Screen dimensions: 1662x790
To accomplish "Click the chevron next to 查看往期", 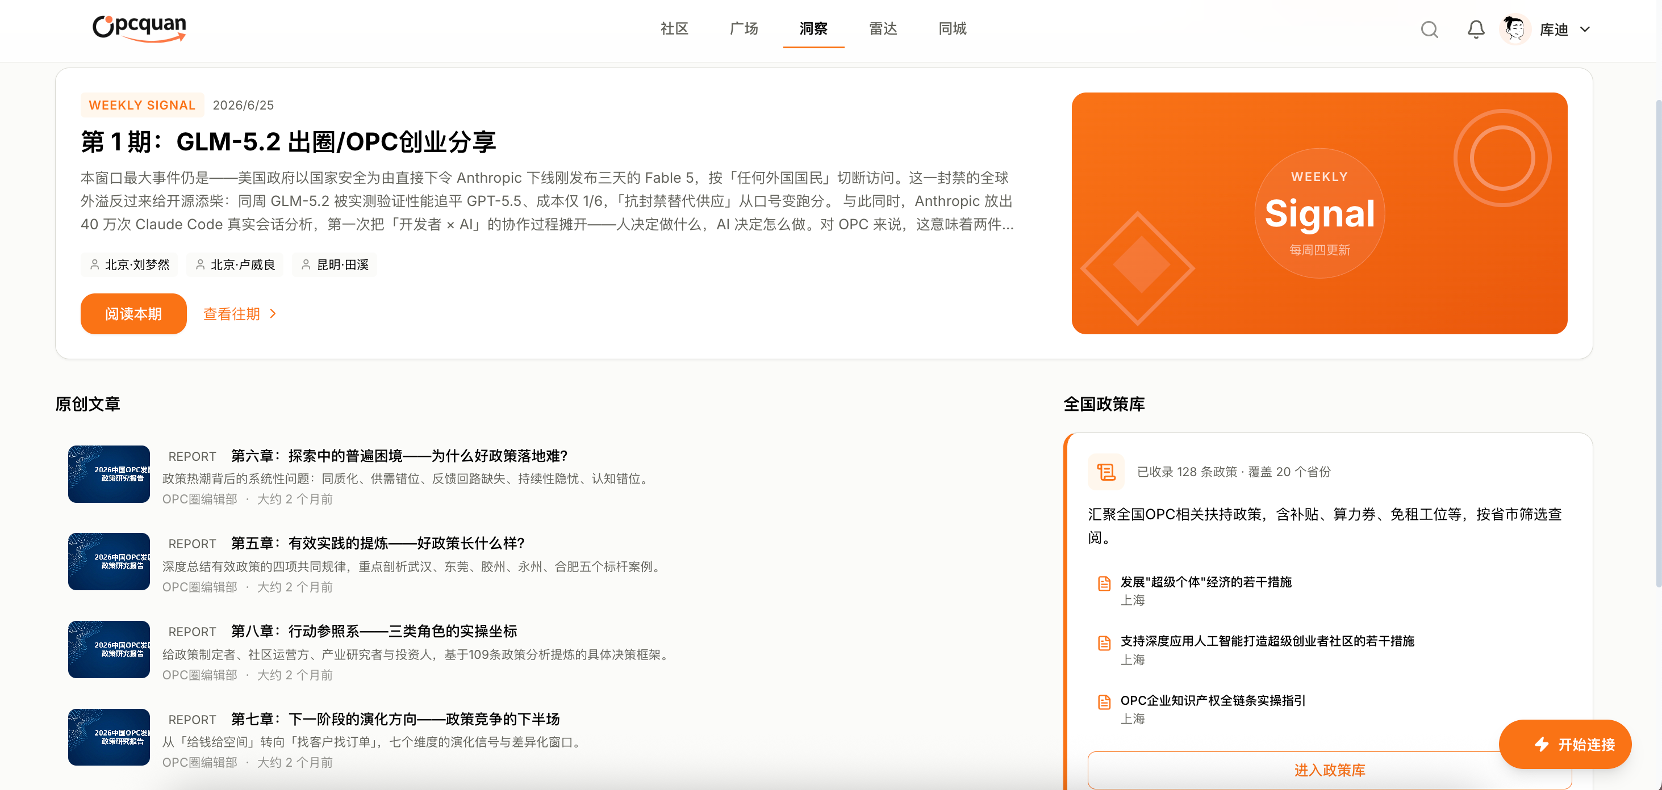I will 273,314.
